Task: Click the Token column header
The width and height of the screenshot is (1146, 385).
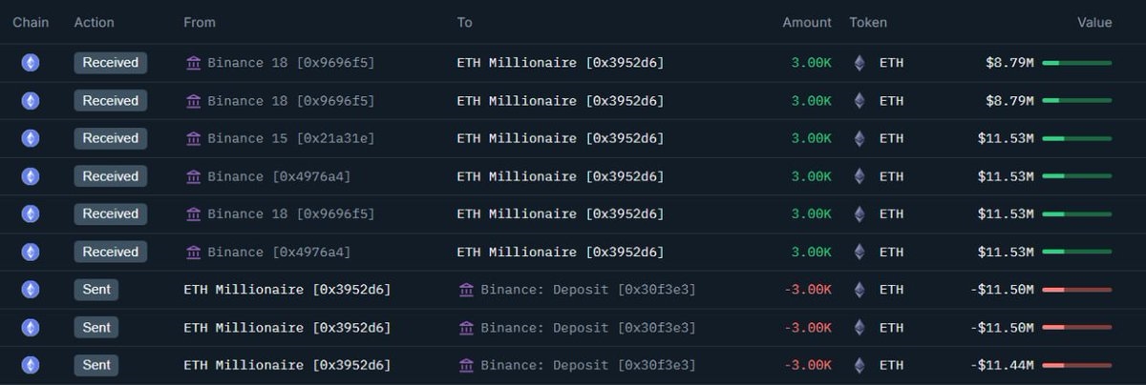Action: pyautogui.click(x=868, y=22)
